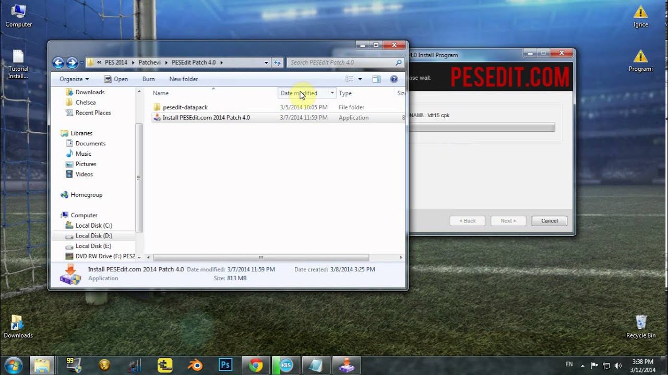This screenshot has height=375, width=668.
Task: Switch to the PESEdit installer taskbar icon
Action: point(346,365)
